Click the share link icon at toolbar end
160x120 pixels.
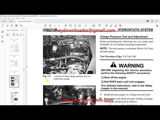tap(157, 25)
